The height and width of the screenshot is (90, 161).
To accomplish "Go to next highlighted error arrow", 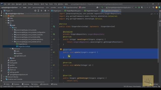I will click(157, 14).
